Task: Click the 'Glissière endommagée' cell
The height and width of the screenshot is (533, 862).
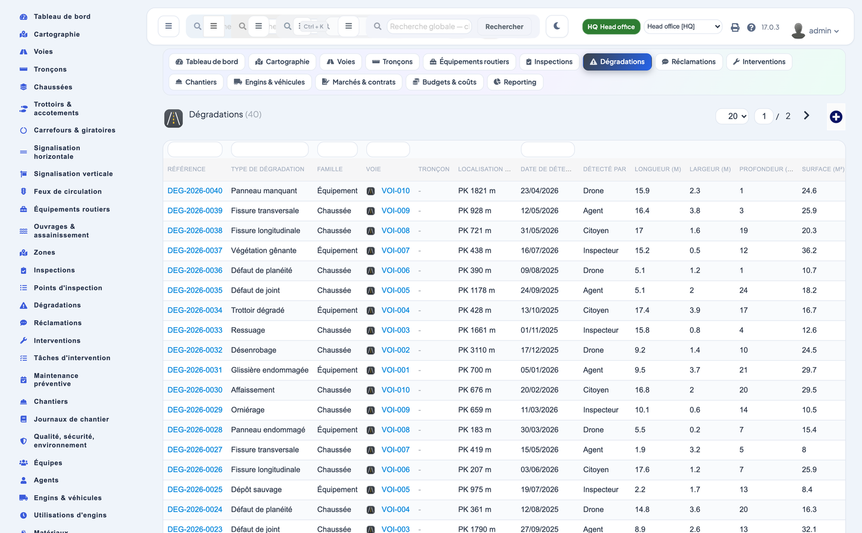Action: [270, 370]
